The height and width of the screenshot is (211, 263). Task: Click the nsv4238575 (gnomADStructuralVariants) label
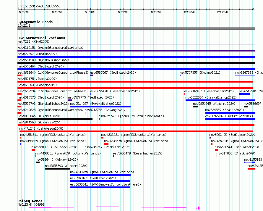tap(137, 141)
